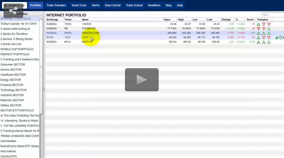Click the sidebar vertical scrollbar thumb

pyautogui.click(x=41, y=67)
